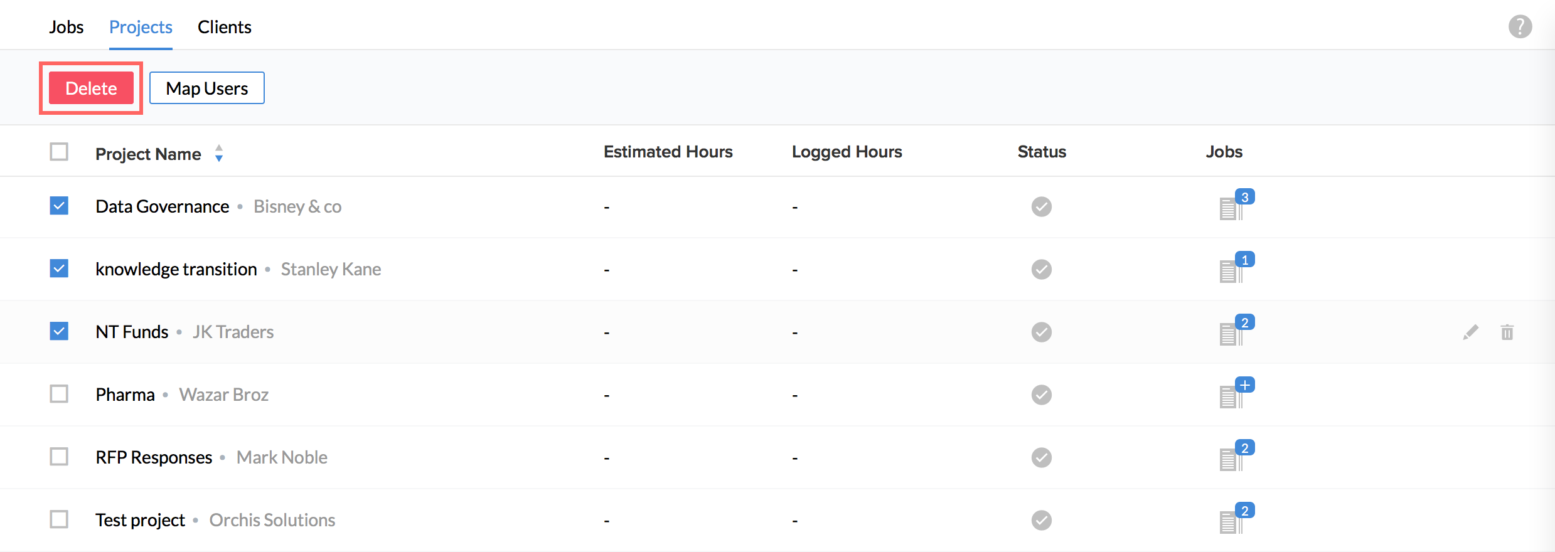Add a job to the Pharma project
Image resolution: width=1555 pixels, height=552 pixels.
[x=1244, y=385]
